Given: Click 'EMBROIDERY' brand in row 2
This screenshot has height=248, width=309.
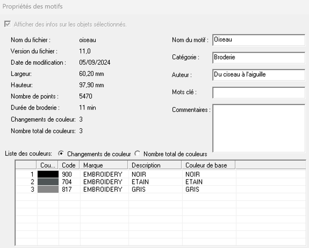Looking at the screenshot, I should tap(103, 182).
